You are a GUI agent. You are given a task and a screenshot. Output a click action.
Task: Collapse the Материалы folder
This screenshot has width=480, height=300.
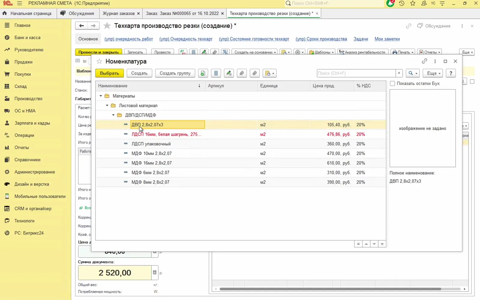click(101, 96)
